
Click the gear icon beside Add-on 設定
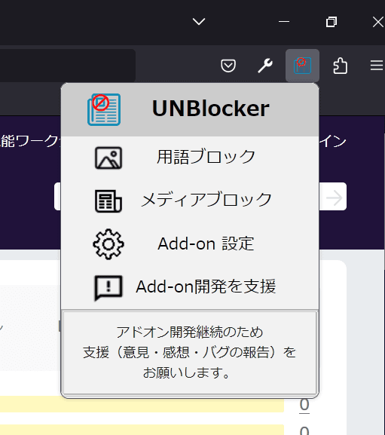click(x=108, y=244)
